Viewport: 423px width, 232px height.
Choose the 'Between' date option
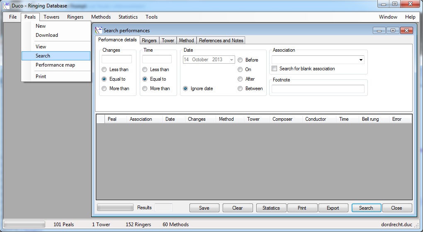coord(240,88)
